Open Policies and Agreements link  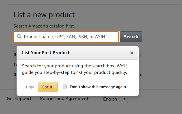(65, 99)
